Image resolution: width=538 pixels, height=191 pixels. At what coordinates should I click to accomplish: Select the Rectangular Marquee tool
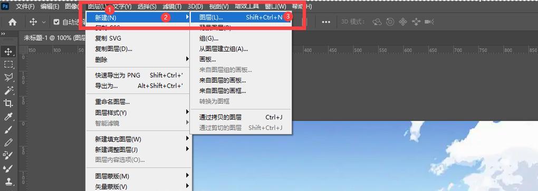click(8, 65)
